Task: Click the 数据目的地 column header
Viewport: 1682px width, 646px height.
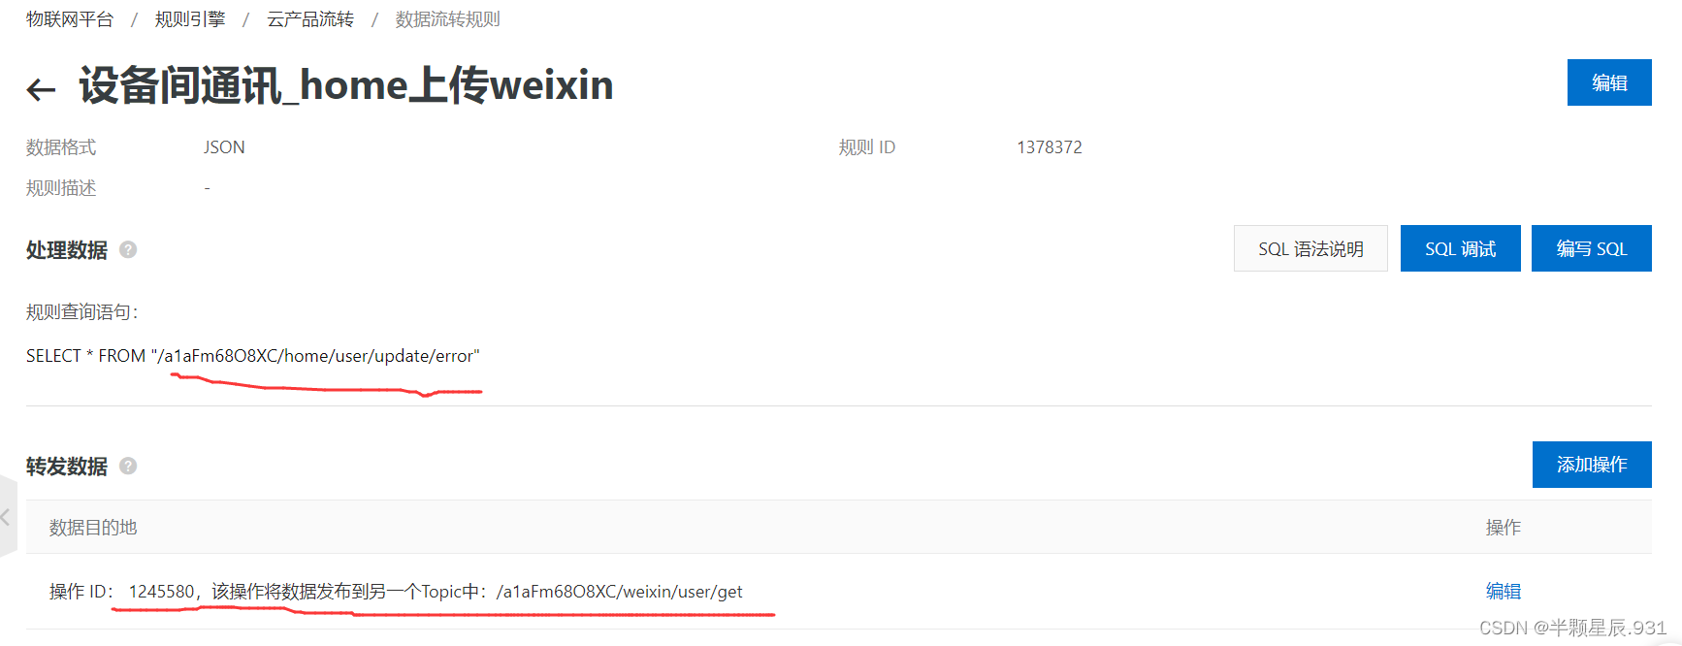Action: 93,527
